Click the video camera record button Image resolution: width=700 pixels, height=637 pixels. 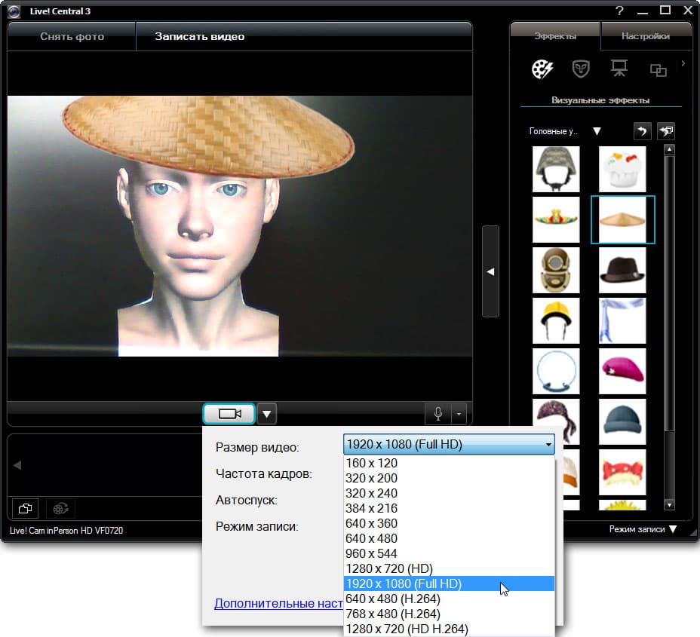pos(229,414)
